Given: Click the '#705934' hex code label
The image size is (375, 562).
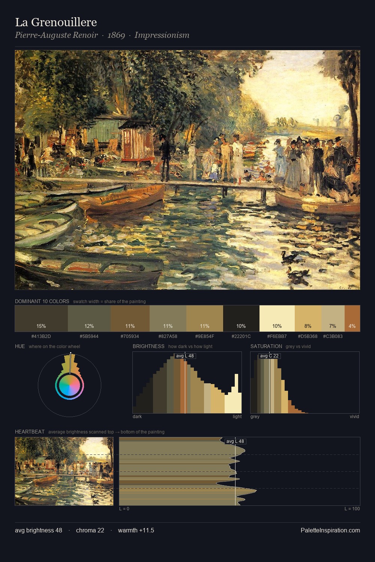Looking at the screenshot, I should pyautogui.click(x=130, y=336).
